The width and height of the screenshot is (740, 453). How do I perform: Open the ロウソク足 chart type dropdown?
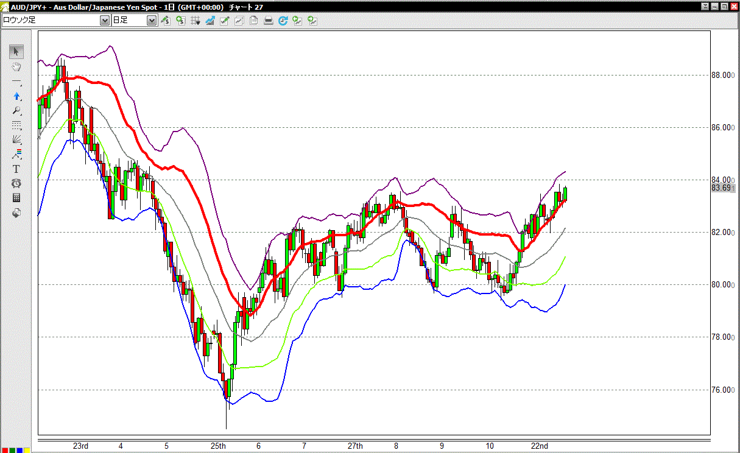tap(104, 21)
